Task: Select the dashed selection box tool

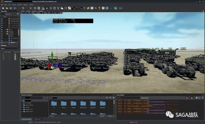Action: tap(66, 8)
